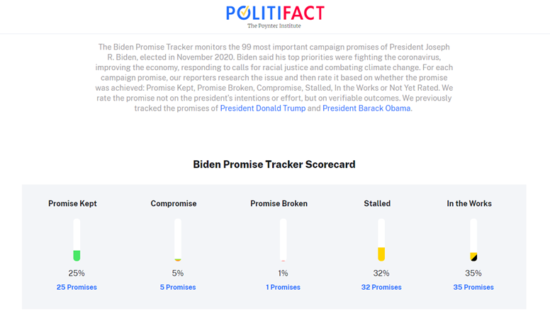The image size is (550, 316).
Task: Click the In the Works meter bar
Action: click(473, 256)
